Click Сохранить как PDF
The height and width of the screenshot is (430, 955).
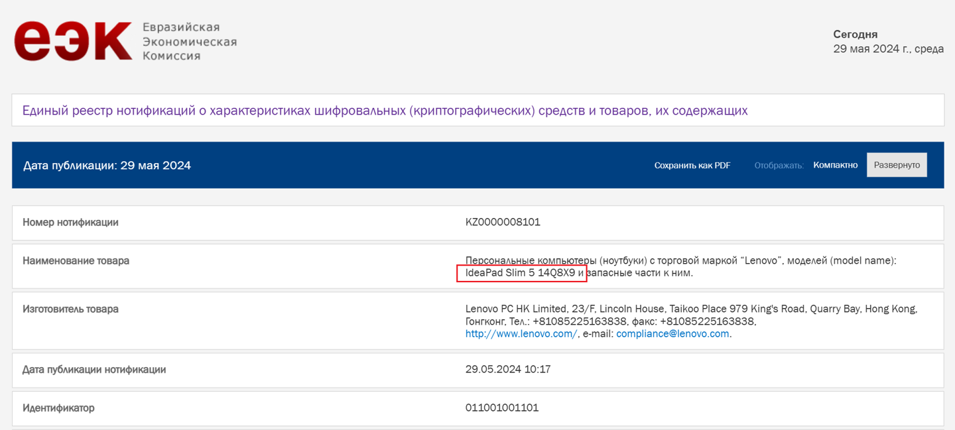(x=692, y=165)
